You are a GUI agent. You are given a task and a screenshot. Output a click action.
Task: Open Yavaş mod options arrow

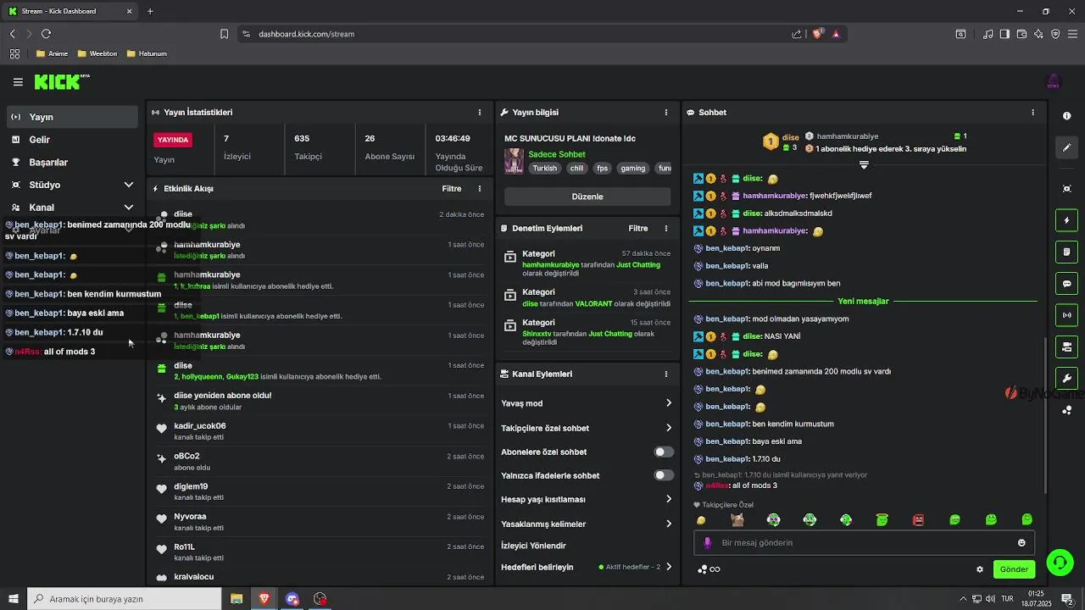click(668, 403)
